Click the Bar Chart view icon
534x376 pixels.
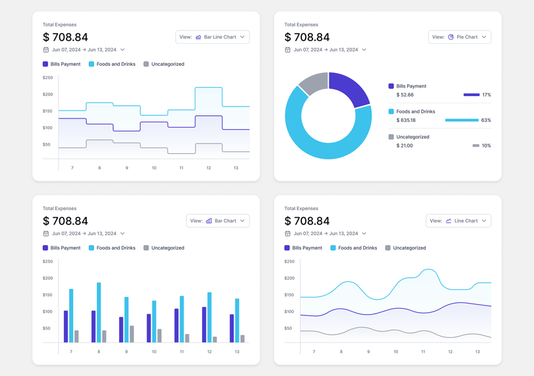coord(208,221)
